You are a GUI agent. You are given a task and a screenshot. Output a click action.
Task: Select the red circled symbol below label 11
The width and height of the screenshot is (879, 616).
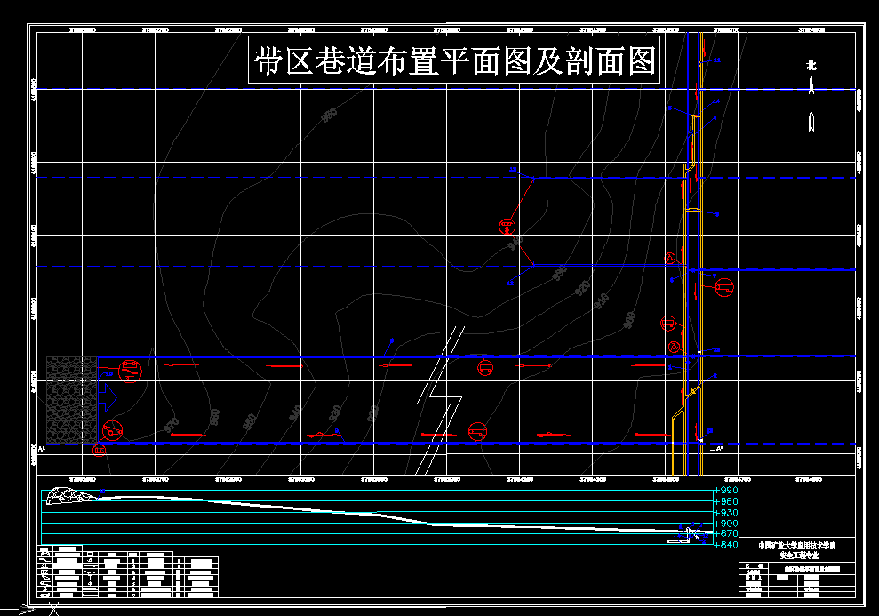[x=507, y=227]
